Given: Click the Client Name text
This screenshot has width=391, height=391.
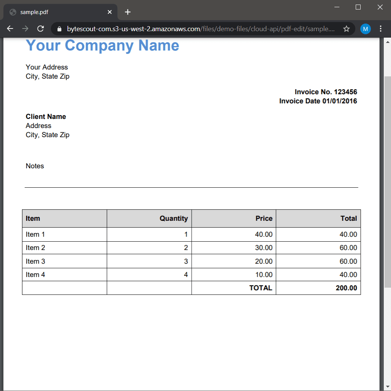Looking at the screenshot, I should pos(46,116).
